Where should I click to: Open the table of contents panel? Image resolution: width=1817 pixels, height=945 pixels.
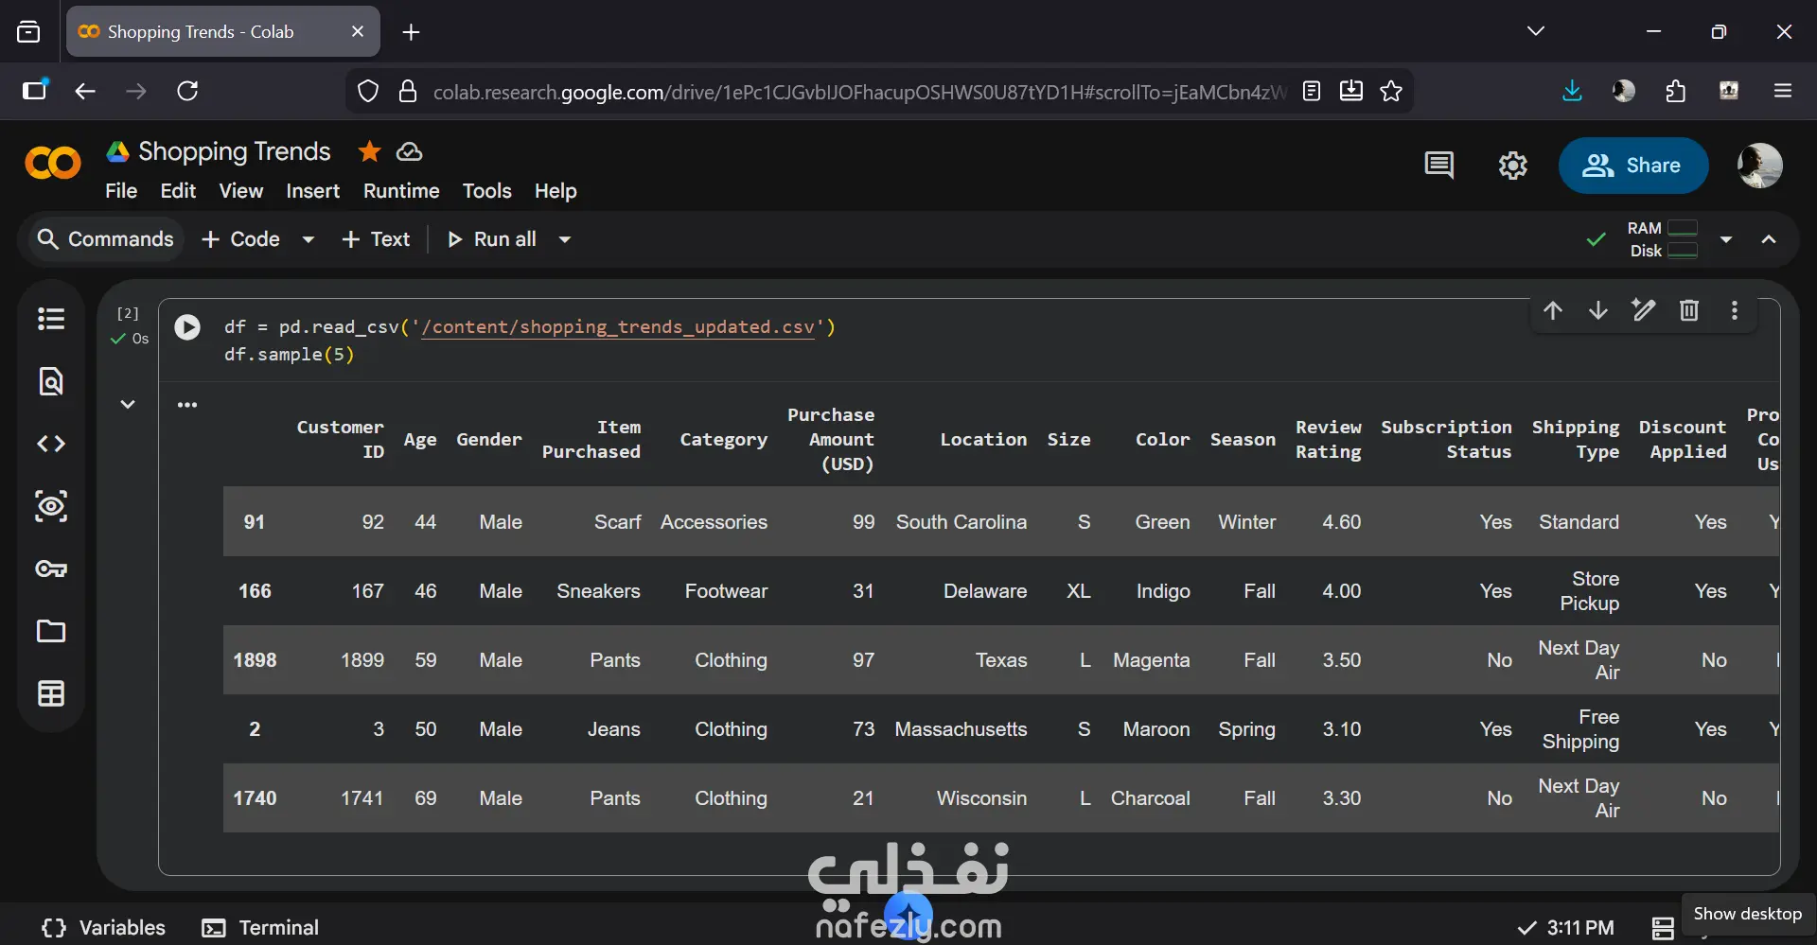point(51,319)
